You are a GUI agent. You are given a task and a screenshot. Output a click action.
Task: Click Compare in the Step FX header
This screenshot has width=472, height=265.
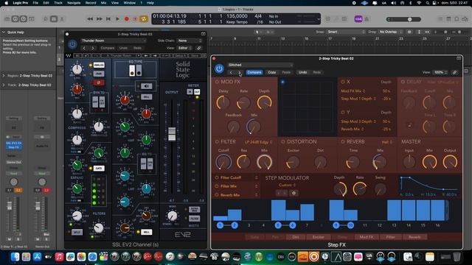(254, 72)
